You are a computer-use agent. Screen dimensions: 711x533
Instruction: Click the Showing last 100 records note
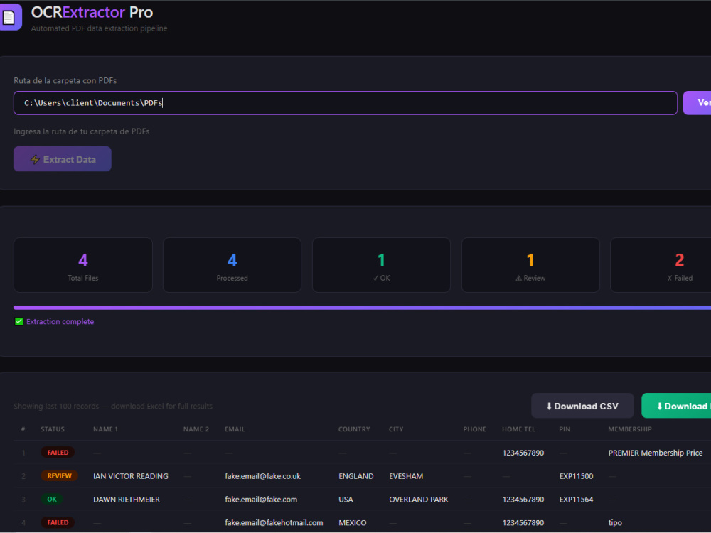113,406
